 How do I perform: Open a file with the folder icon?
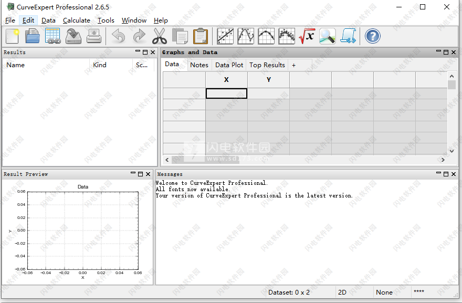[33, 36]
